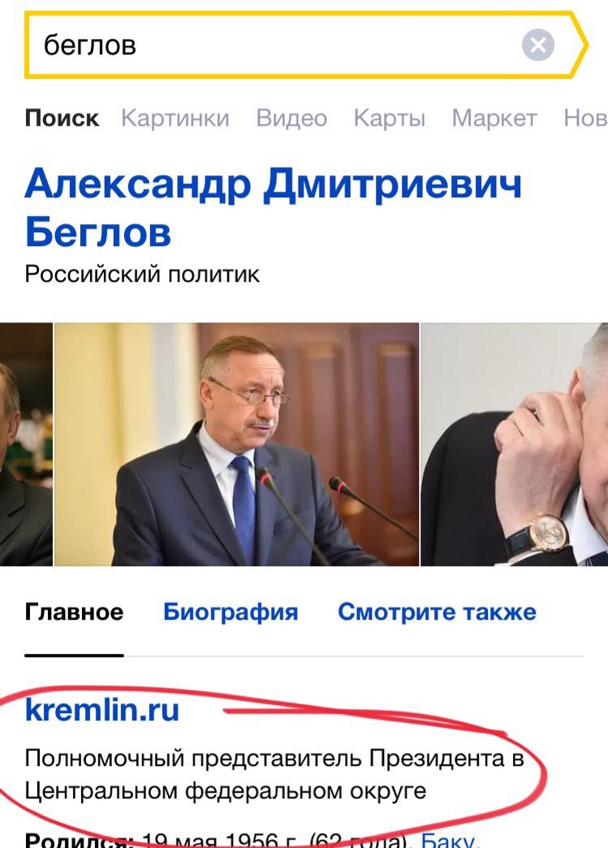Click the Российский политик subtitle
The width and height of the screenshot is (608, 848).
coord(142,275)
